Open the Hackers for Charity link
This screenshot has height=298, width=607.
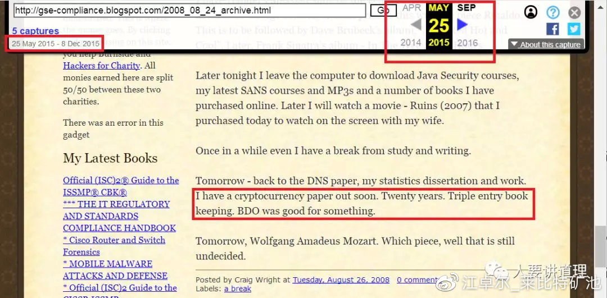point(101,66)
